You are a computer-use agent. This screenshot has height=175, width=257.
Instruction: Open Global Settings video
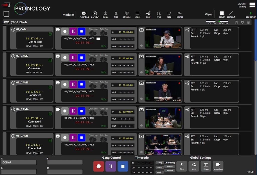(x=206, y=166)
